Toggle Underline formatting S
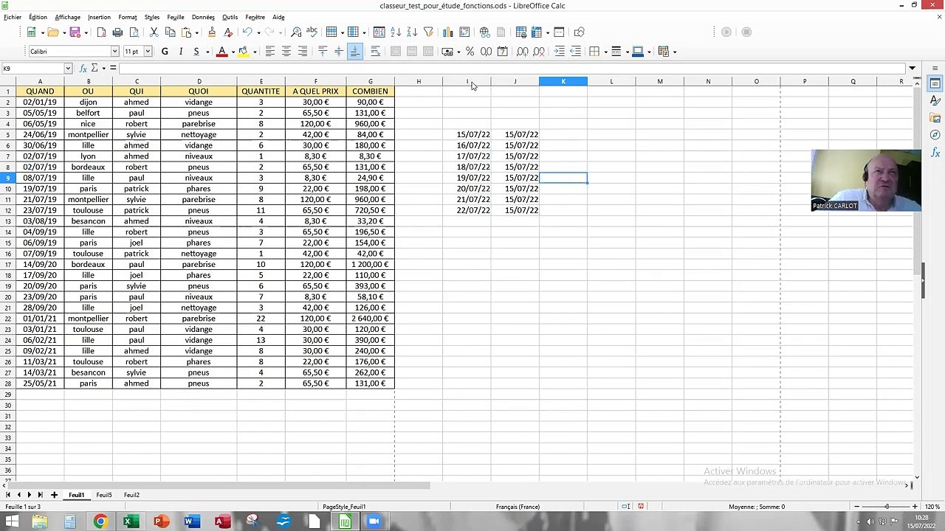The width and height of the screenshot is (945, 531). (x=196, y=51)
